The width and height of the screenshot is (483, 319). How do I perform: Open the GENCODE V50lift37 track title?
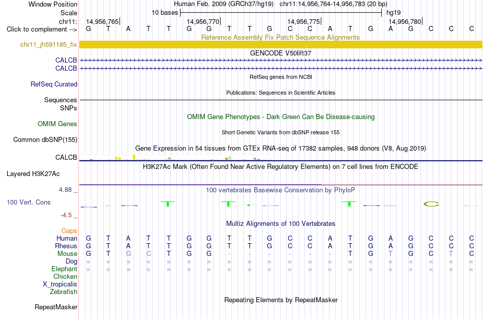(x=280, y=53)
